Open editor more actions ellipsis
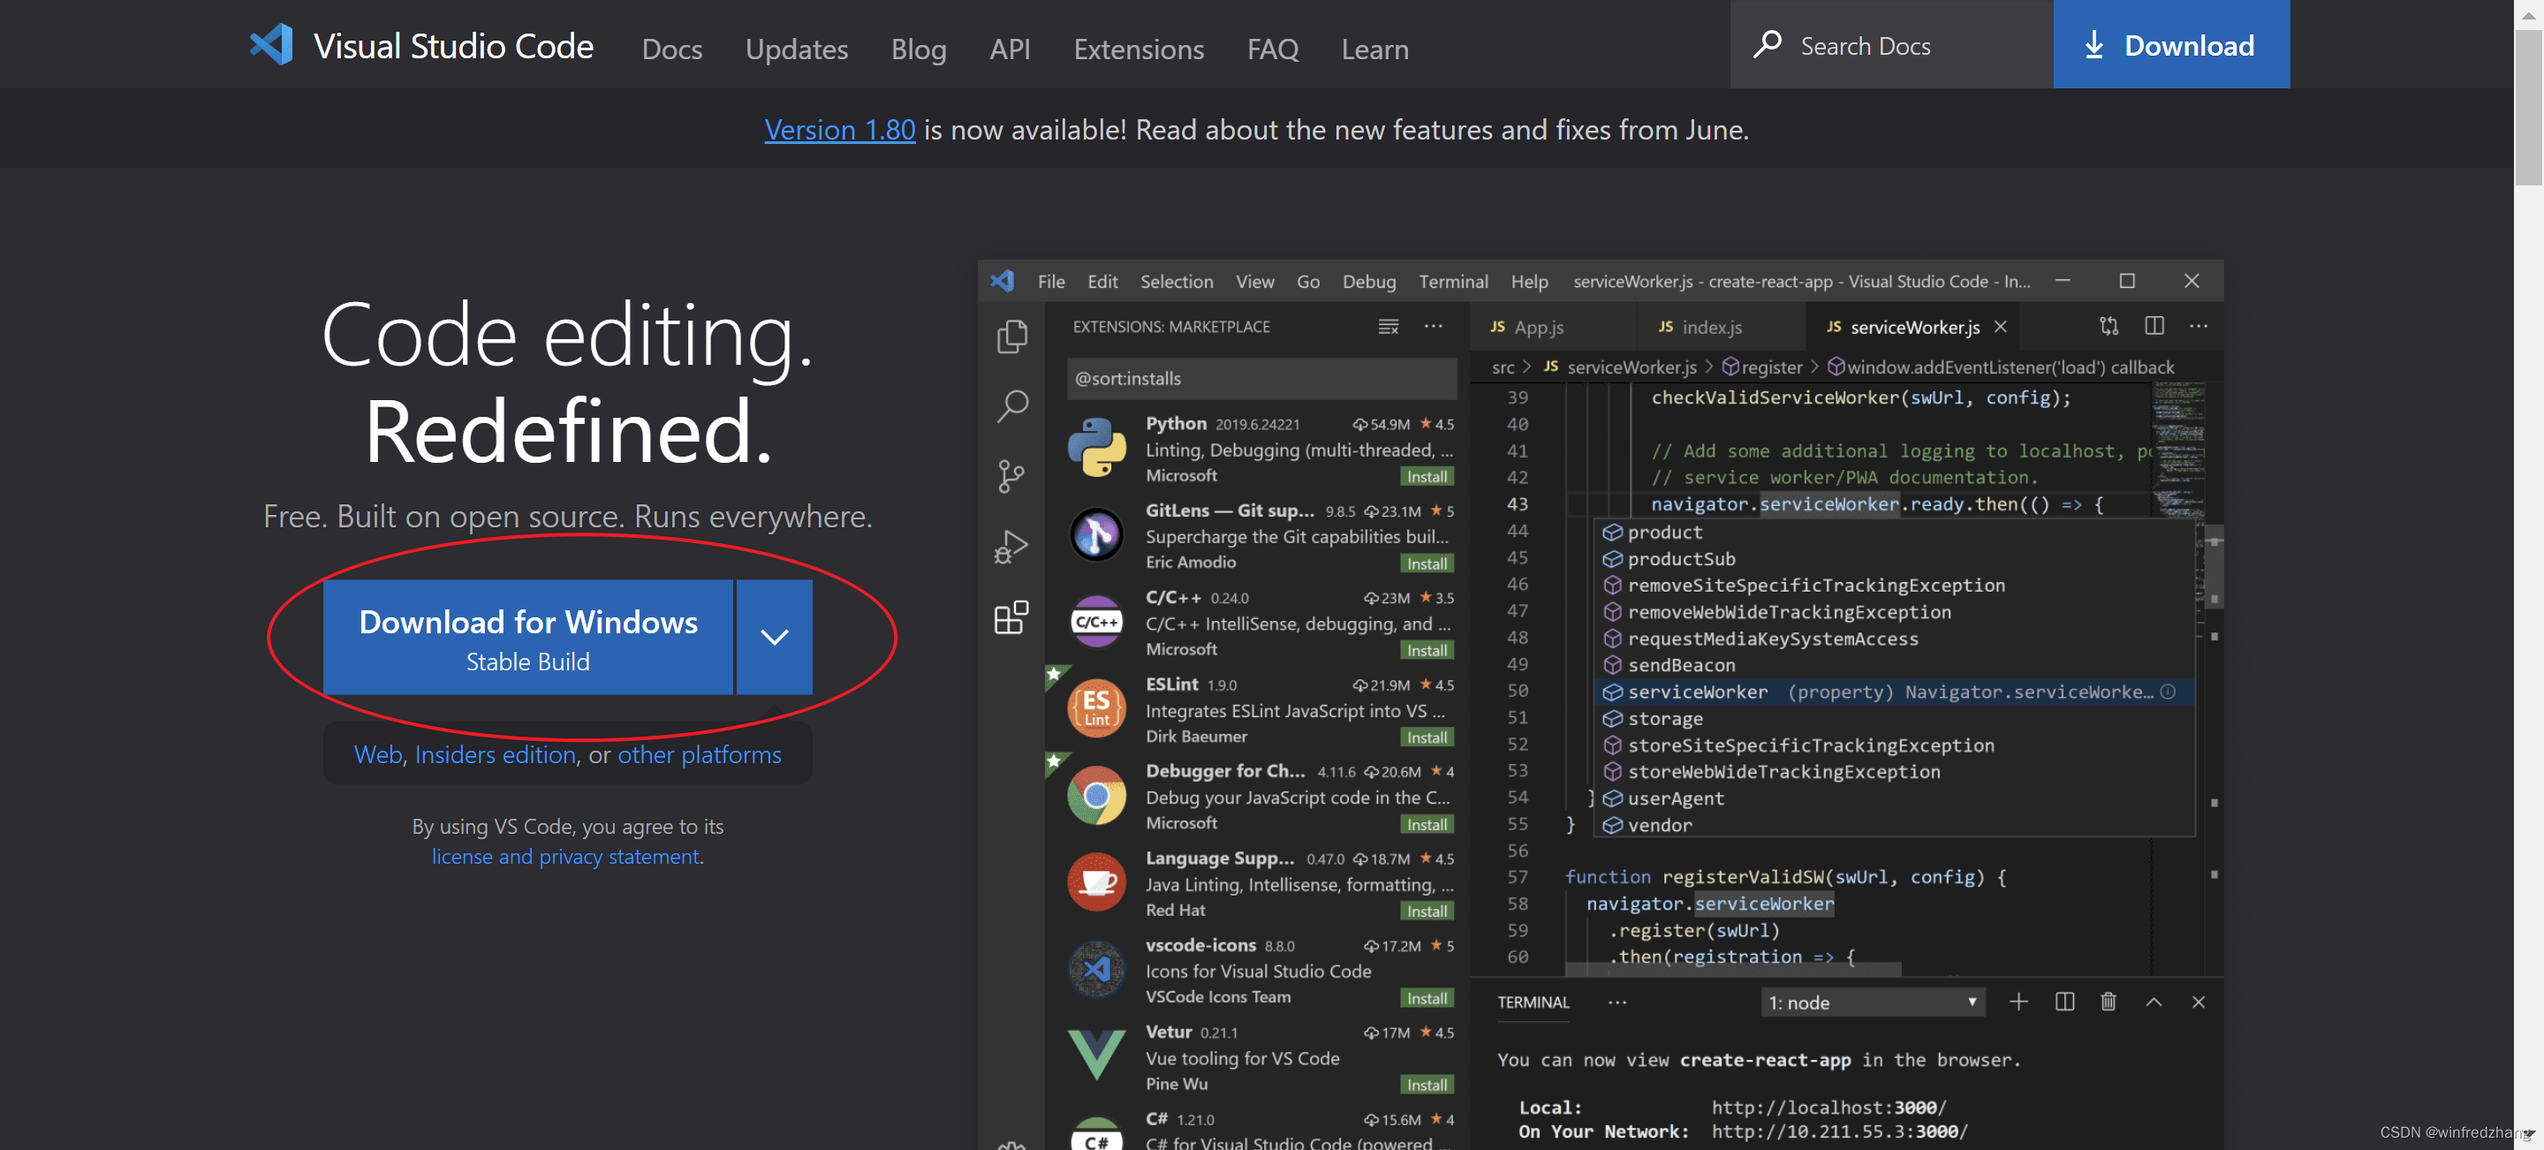 point(2199,327)
